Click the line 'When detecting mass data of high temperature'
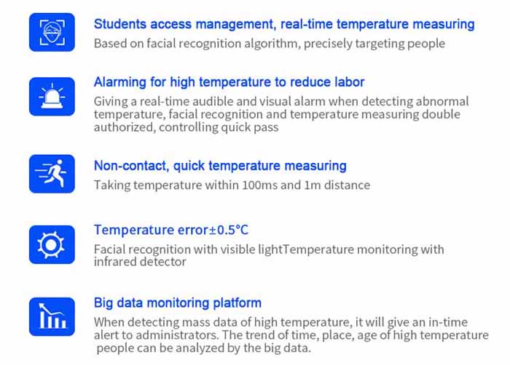 pos(280,322)
